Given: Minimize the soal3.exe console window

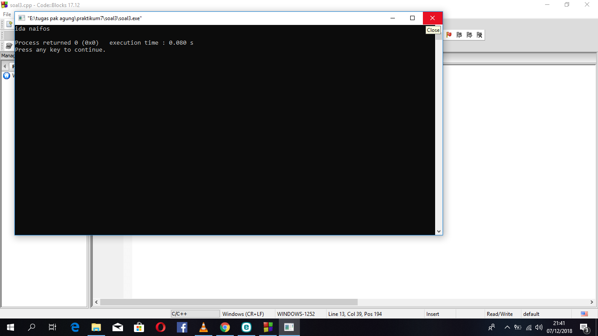Looking at the screenshot, I should pos(392,18).
